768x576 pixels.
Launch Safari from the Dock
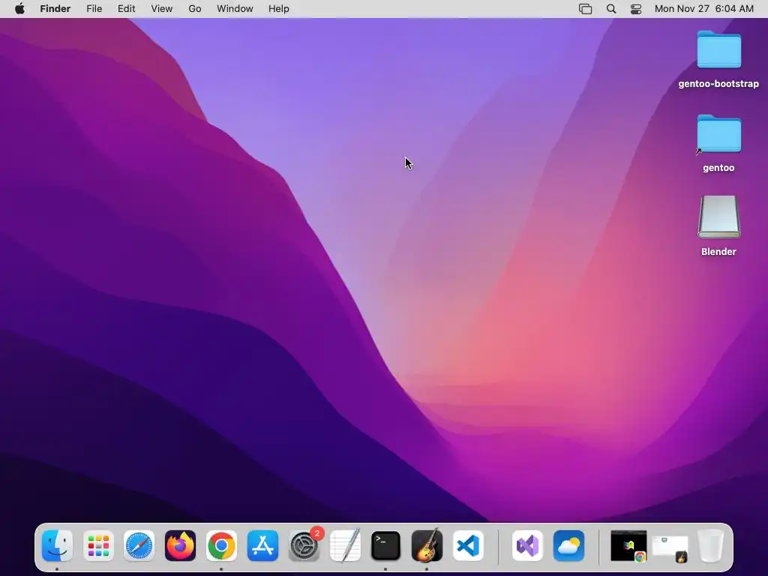[139, 546]
